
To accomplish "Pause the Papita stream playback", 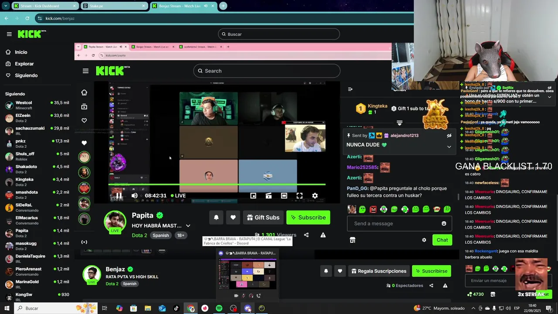I will coord(119,196).
